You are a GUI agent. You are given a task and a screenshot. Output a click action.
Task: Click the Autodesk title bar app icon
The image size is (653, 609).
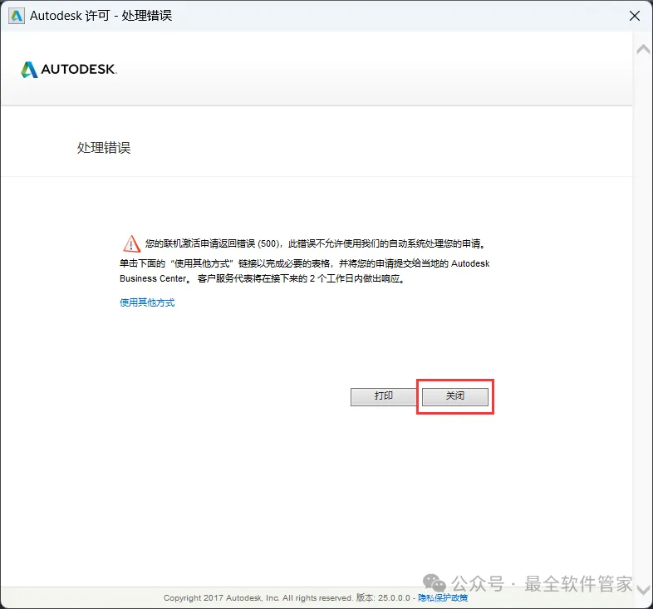click(17, 16)
